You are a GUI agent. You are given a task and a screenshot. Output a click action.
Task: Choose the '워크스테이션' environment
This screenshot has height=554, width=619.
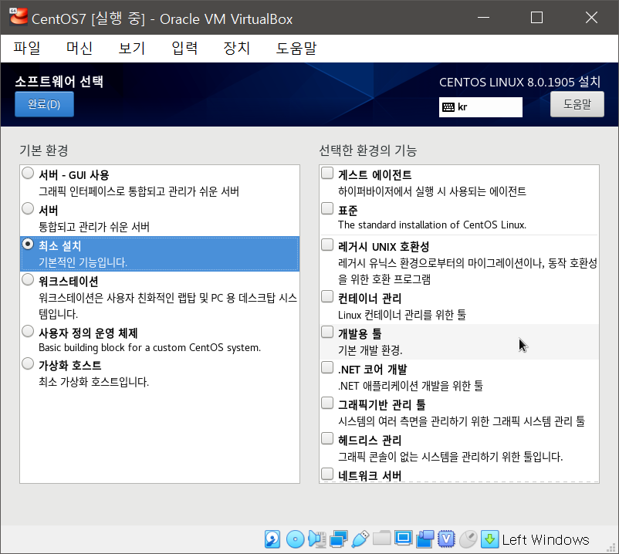(28, 279)
